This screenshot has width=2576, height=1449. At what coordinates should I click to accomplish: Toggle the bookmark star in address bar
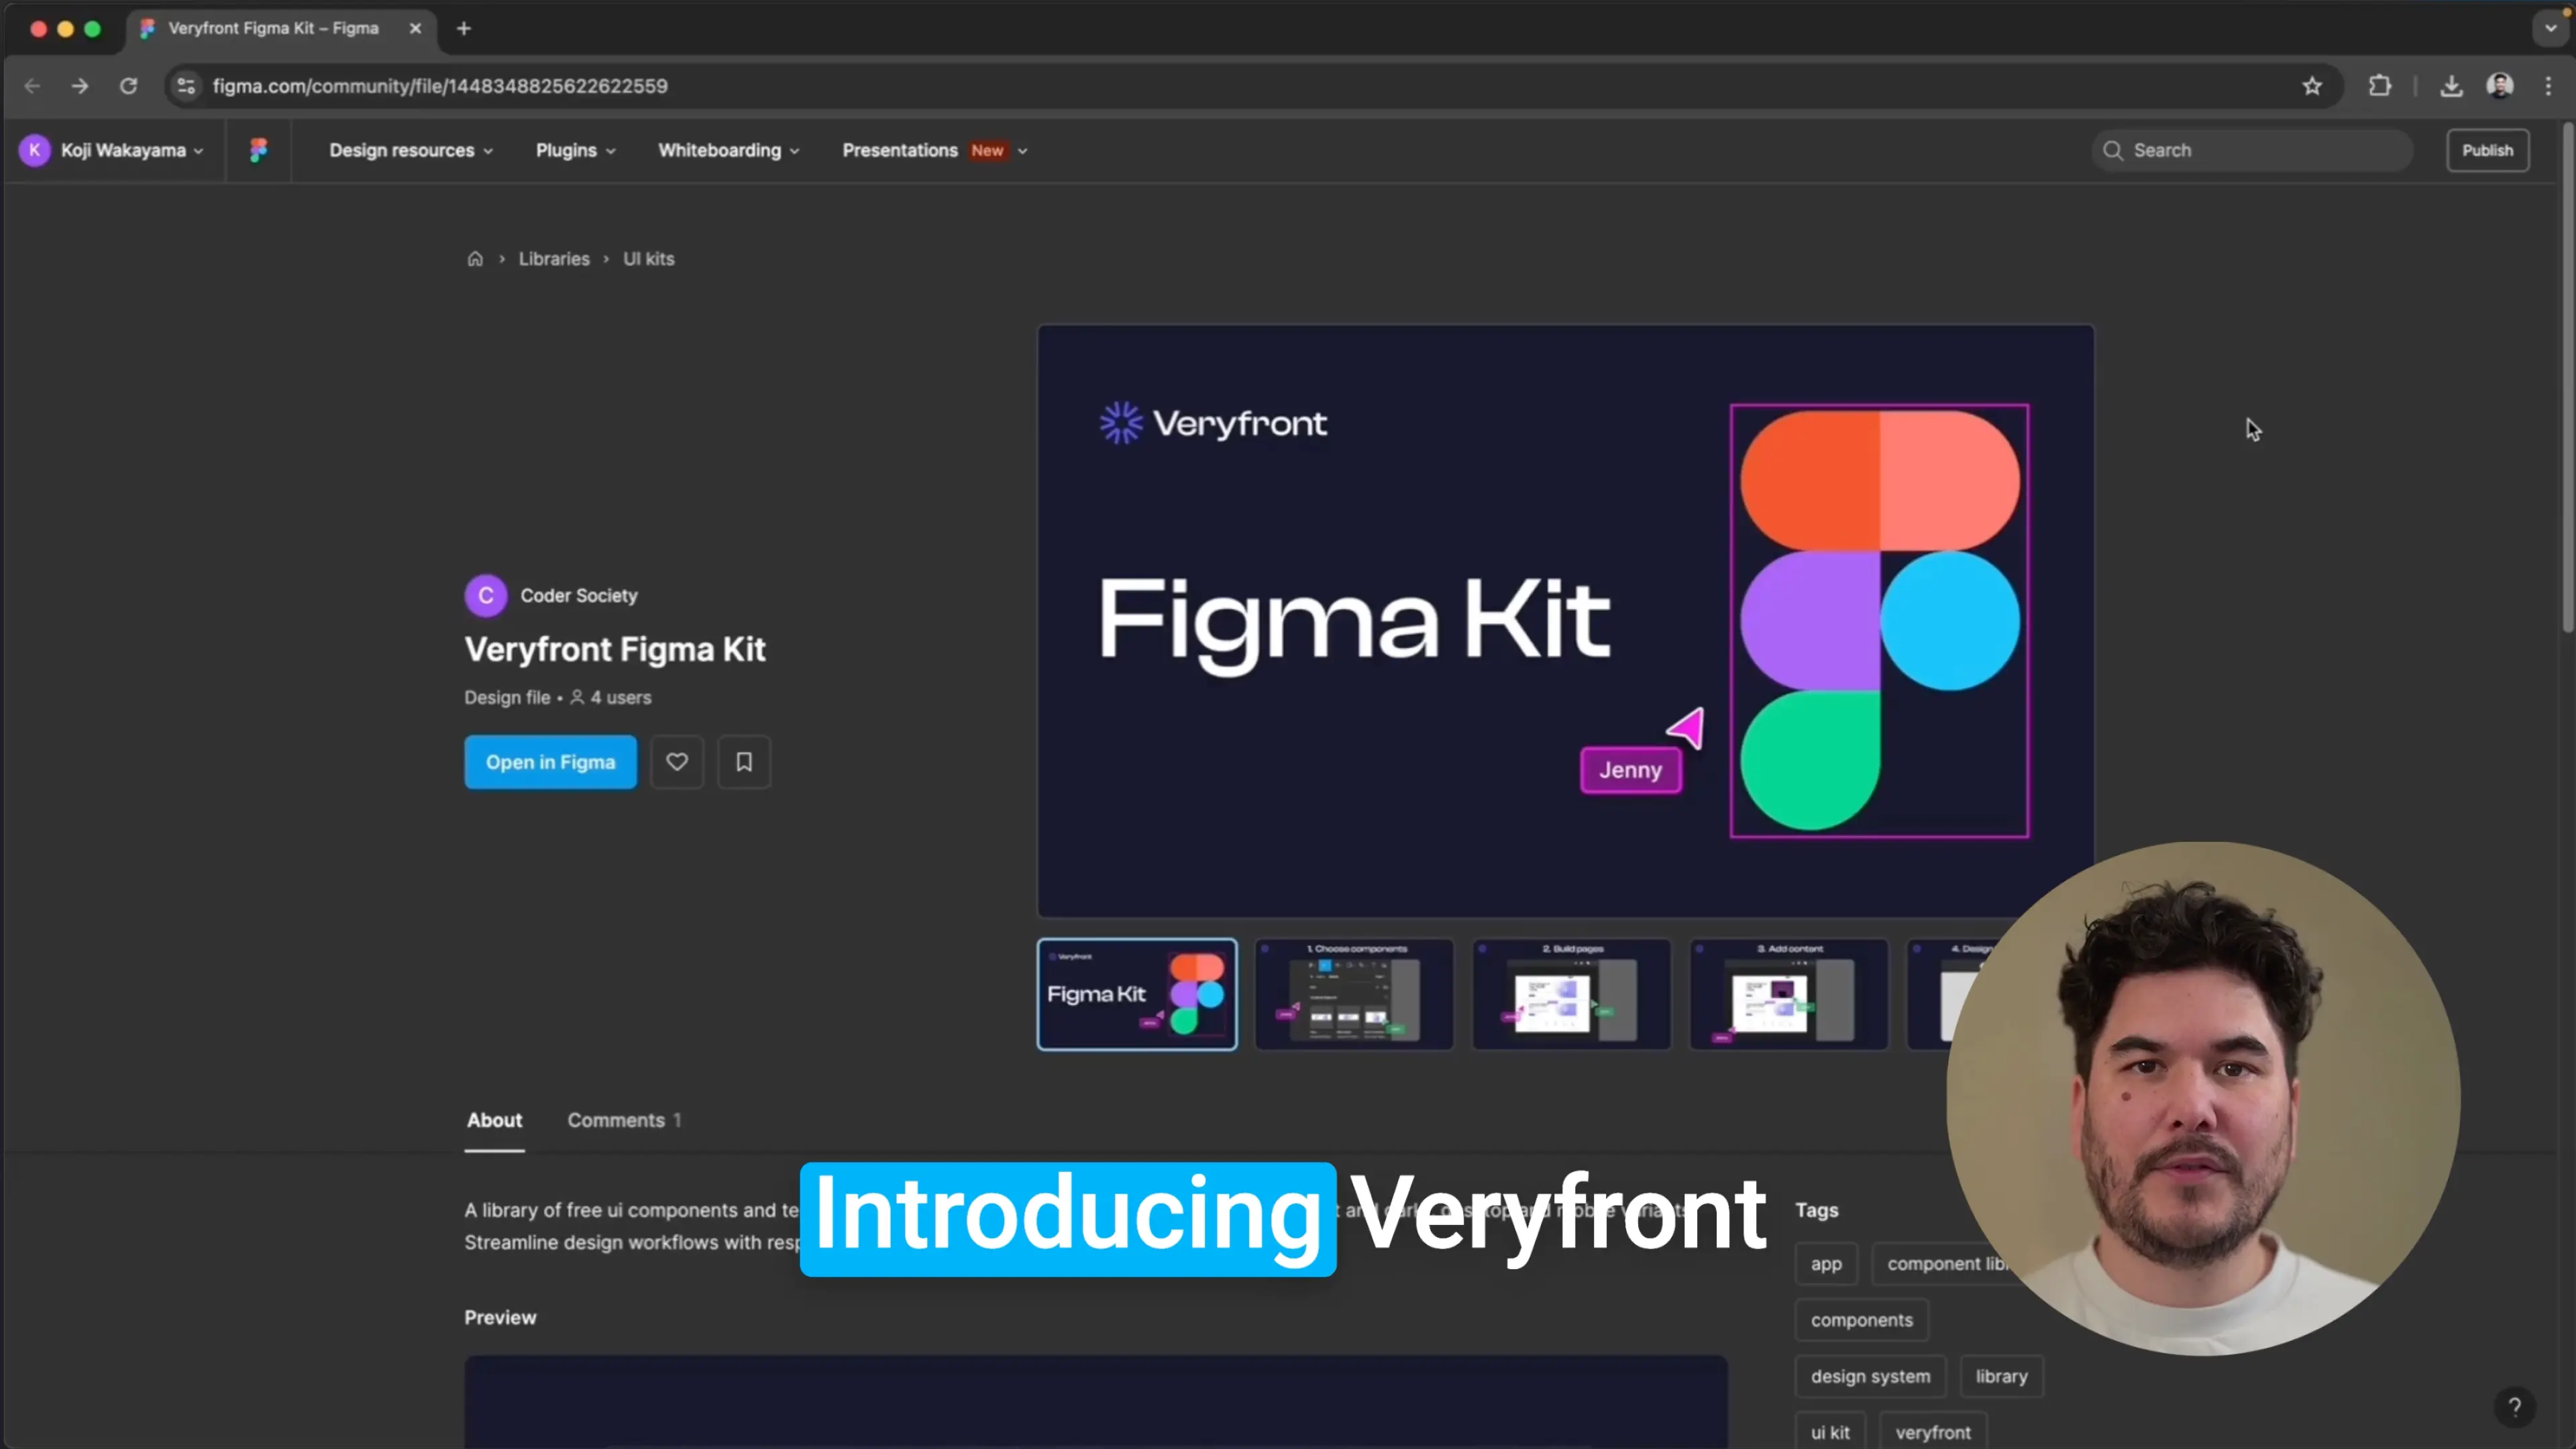pos(2312,86)
